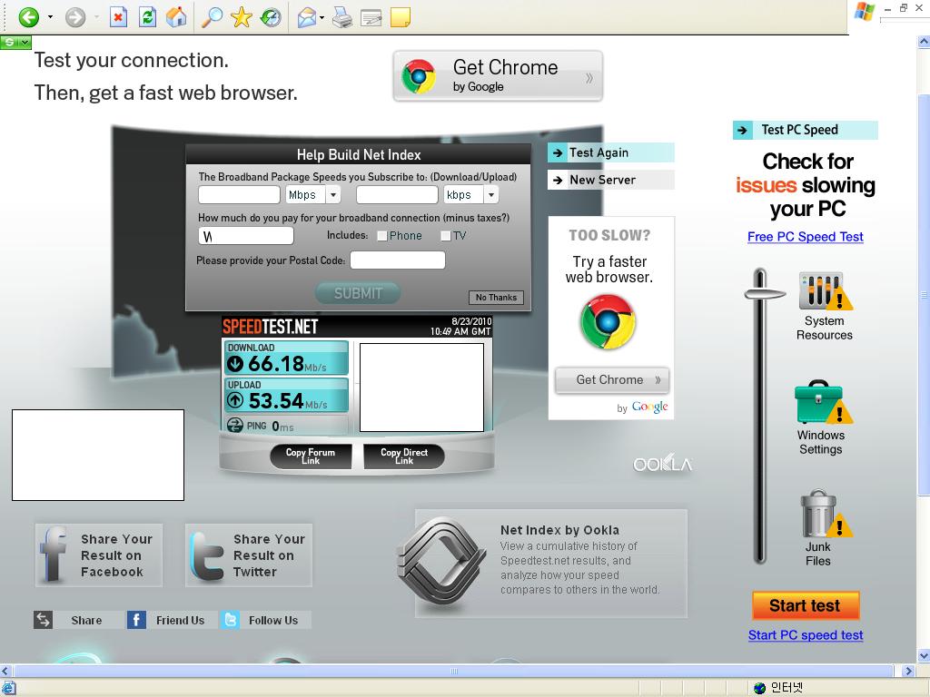
Task: Click the Postal Code input field
Action: tap(398, 260)
